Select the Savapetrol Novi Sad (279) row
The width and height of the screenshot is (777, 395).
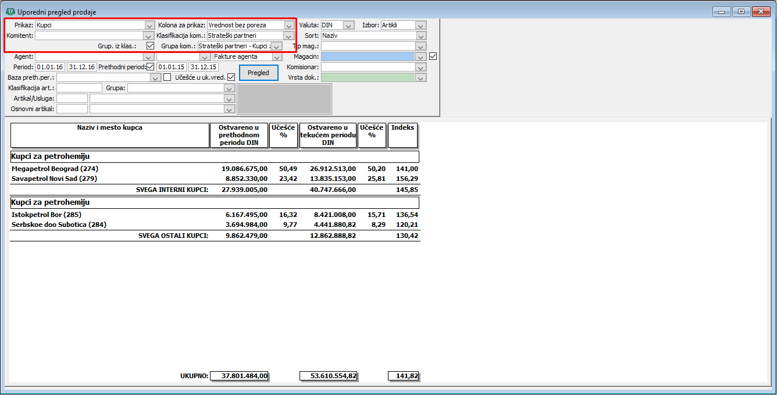click(x=215, y=179)
